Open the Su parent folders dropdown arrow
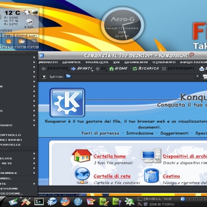 point(106,70)
